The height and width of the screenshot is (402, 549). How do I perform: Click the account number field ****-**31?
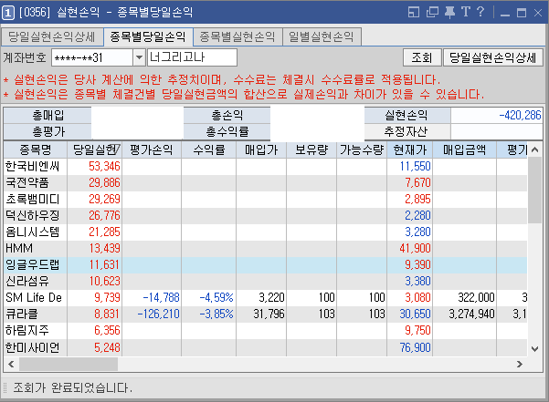tap(92, 57)
